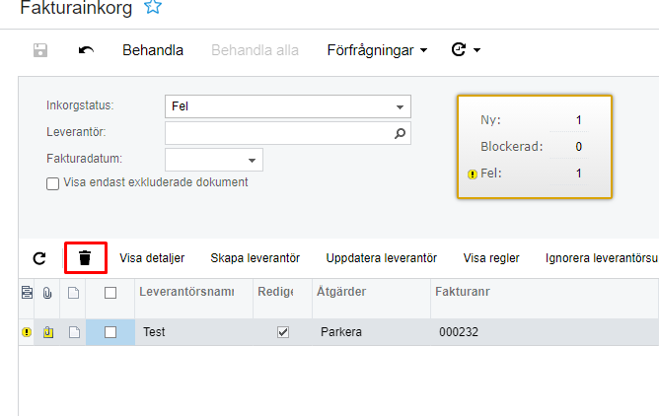Expand the Inkorgstatus dropdown
The image size is (659, 416).
click(400, 106)
